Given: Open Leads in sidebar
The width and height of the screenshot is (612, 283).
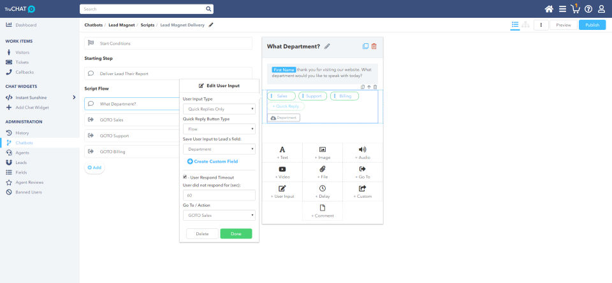Looking at the screenshot, I should [21, 162].
